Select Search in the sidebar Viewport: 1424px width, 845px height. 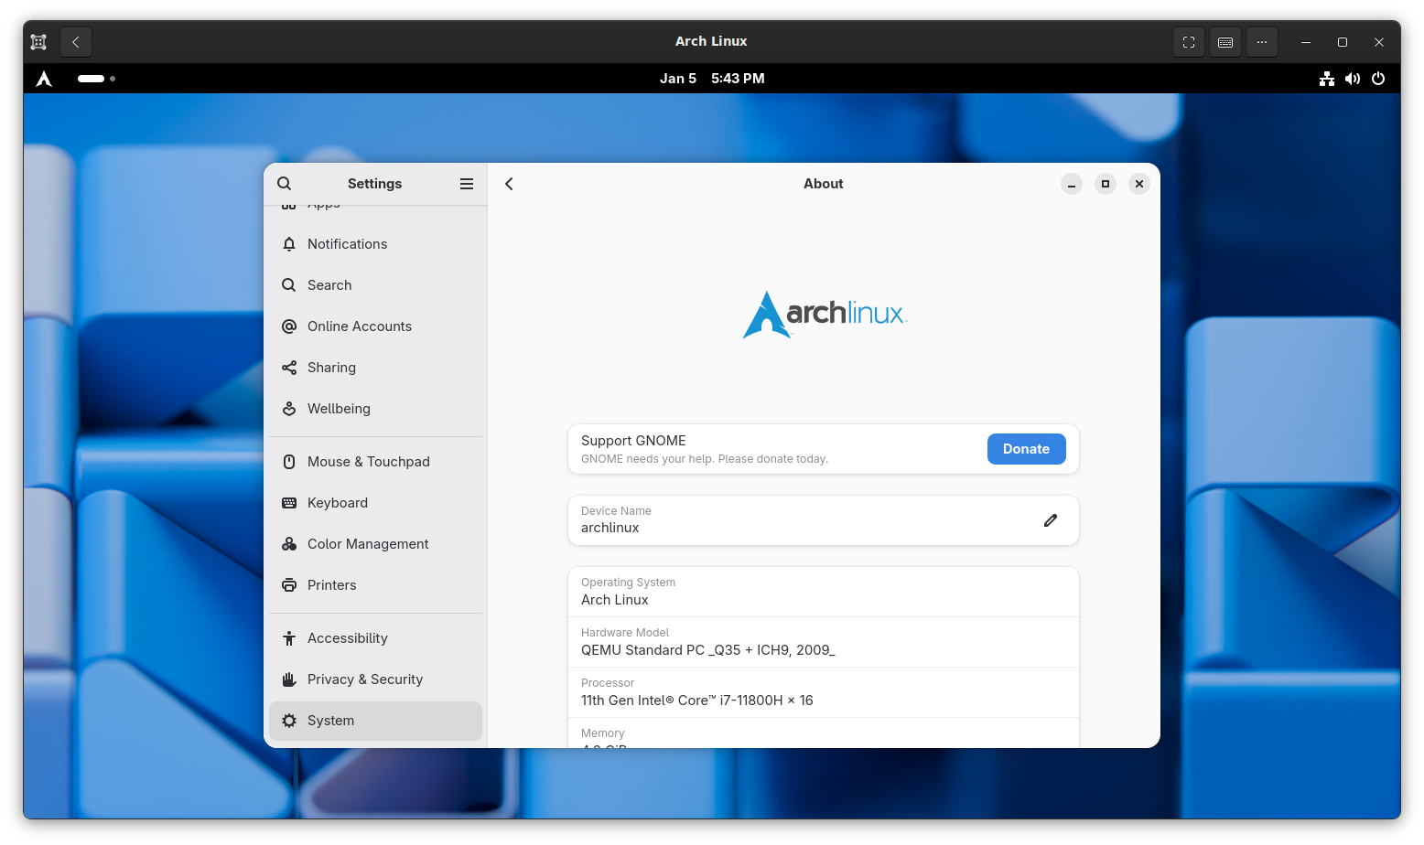coord(329,285)
